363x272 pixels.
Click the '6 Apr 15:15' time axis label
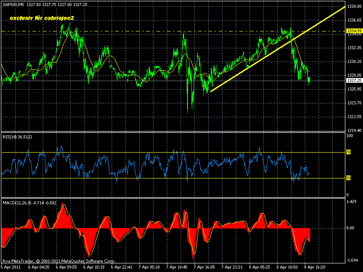coord(94,267)
